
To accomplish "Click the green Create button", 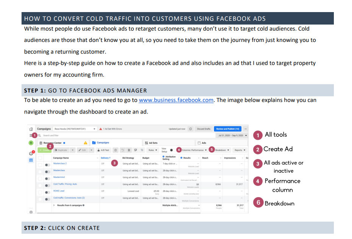I will point(45,150).
